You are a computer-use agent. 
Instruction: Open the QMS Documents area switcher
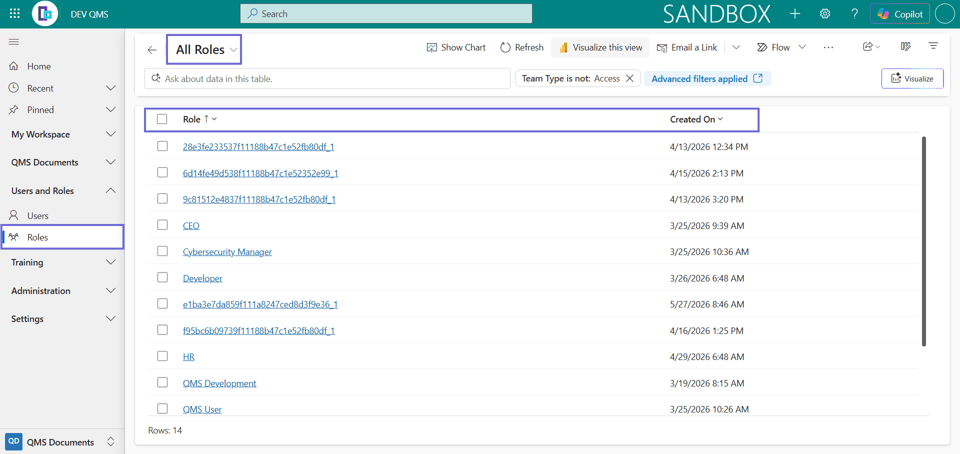62,441
